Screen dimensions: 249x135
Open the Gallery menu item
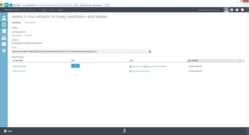[60, 10]
